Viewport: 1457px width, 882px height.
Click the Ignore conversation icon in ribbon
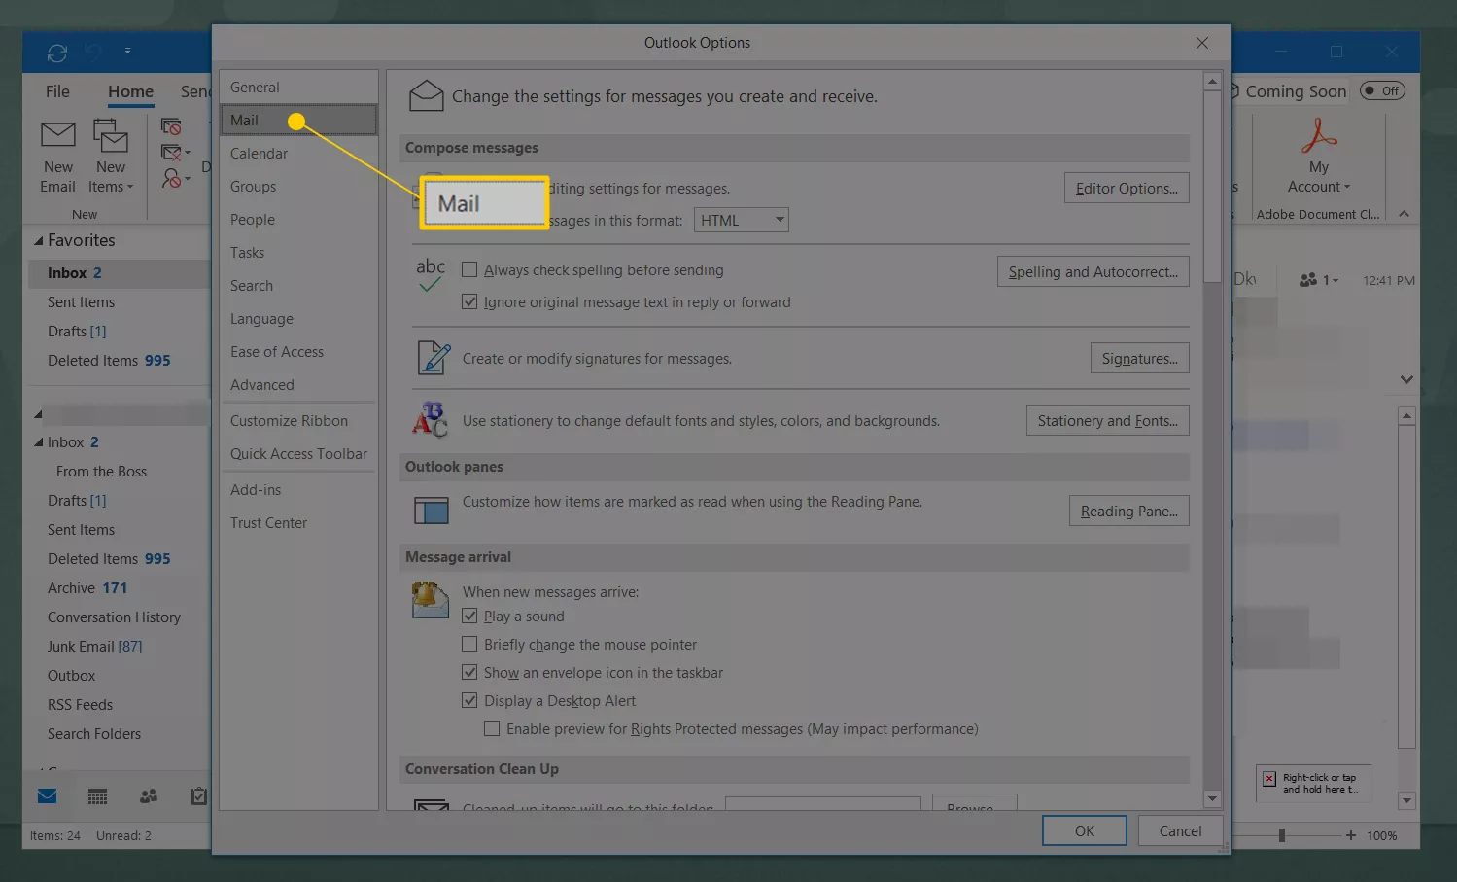pos(171,126)
